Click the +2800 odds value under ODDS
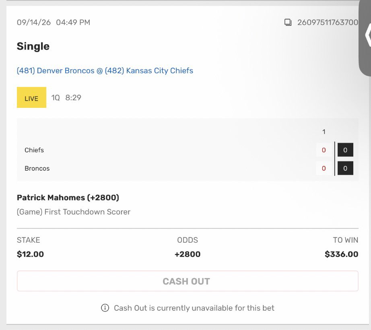Screen dimensions: 371x330 coord(188,254)
